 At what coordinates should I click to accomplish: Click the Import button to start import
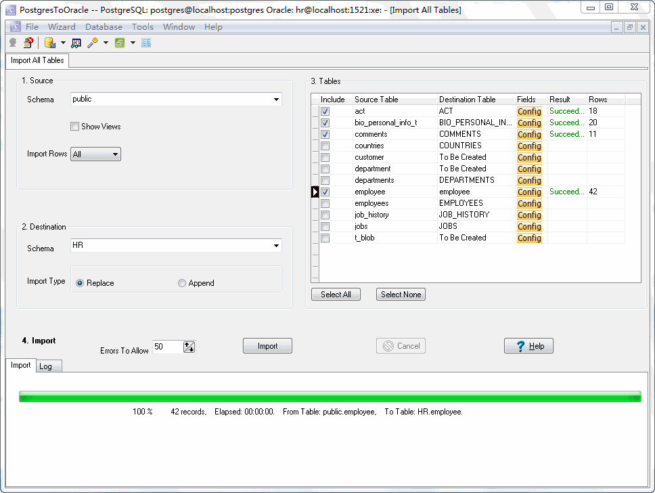coord(267,346)
